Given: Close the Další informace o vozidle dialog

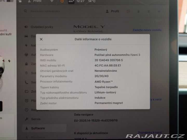Looking at the screenshot, I should coord(41,39).
